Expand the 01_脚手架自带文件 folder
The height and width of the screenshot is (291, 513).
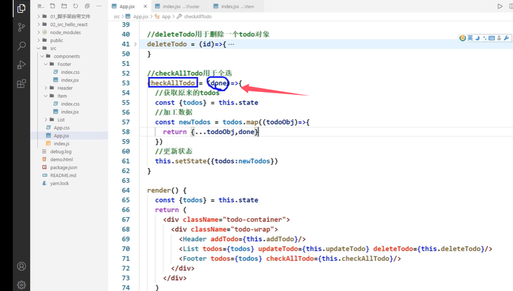(x=70, y=16)
